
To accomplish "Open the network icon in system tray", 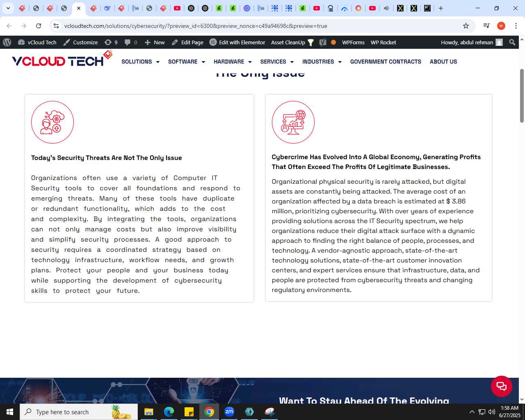I will point(482,412).
